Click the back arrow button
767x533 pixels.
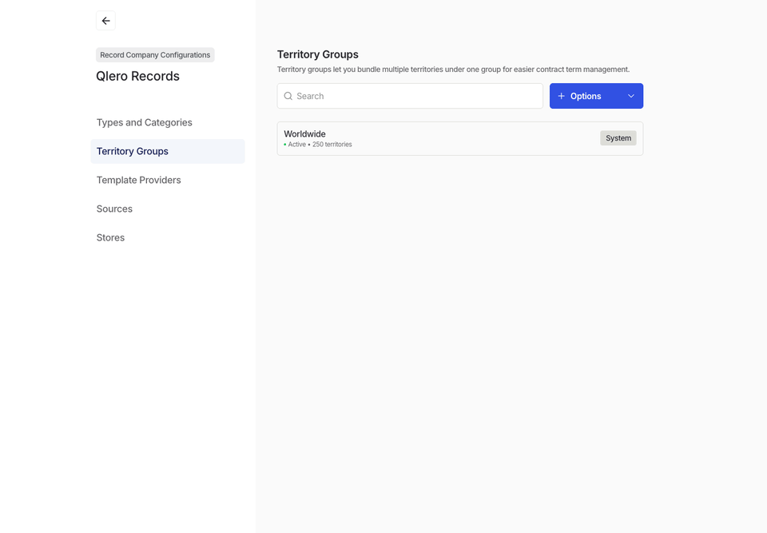[105, 21]
